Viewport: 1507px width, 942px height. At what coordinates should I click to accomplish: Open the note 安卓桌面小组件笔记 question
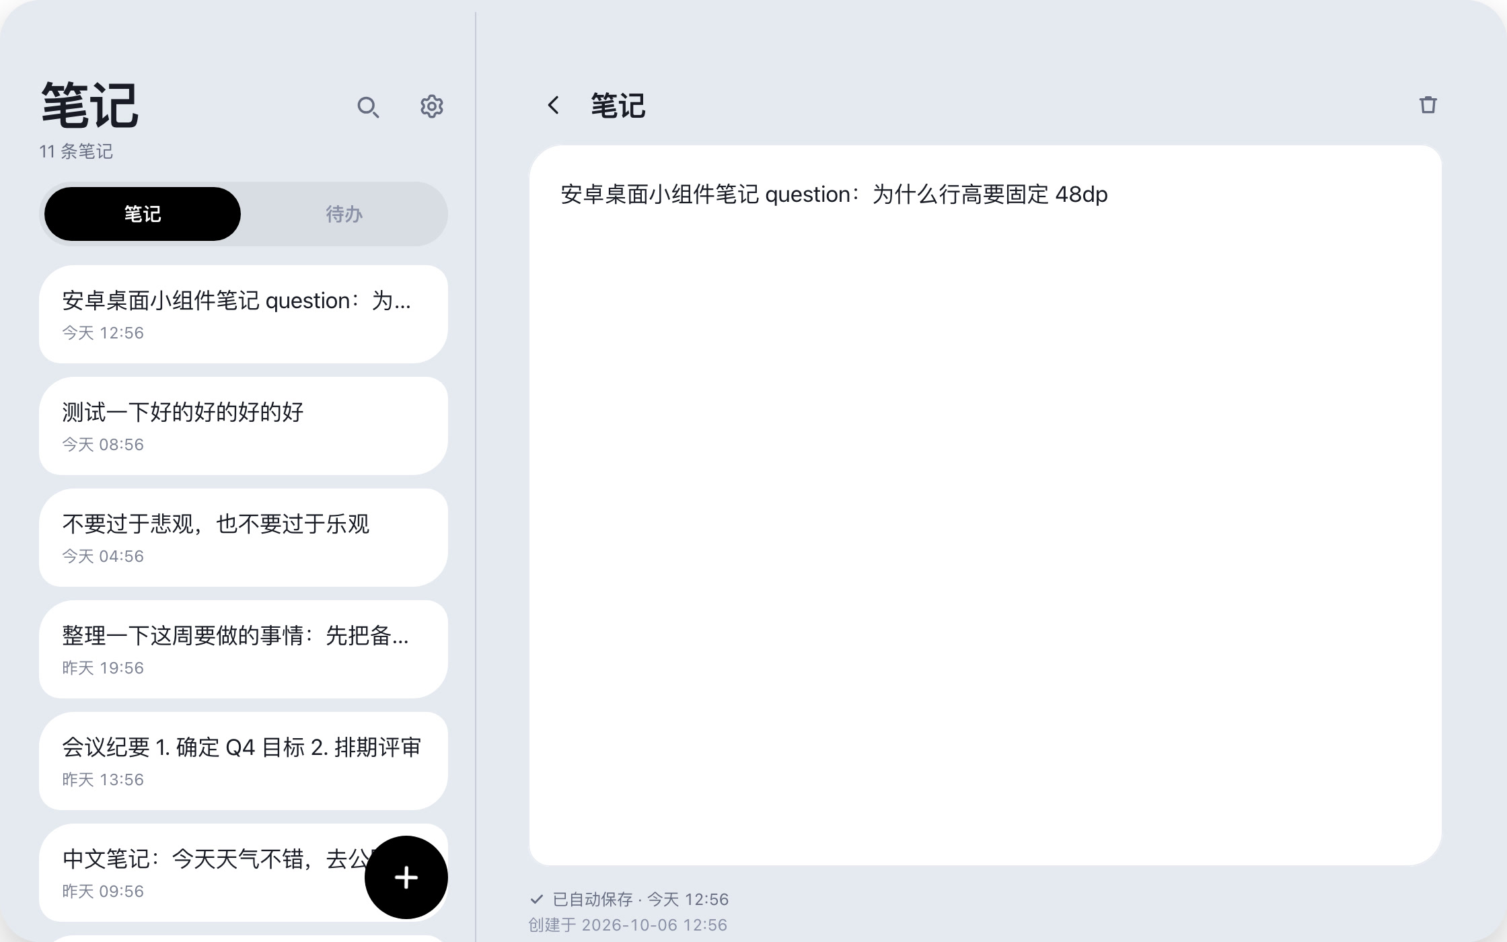(244, 314)
